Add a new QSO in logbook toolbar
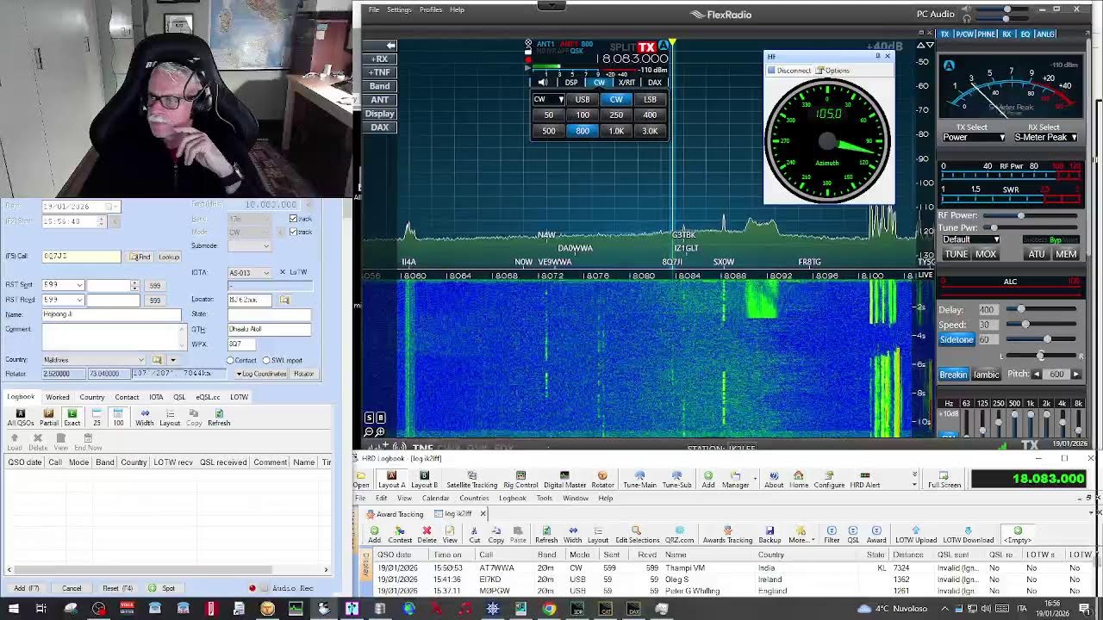Screen dimensions: 1103x620 (374, 535)
